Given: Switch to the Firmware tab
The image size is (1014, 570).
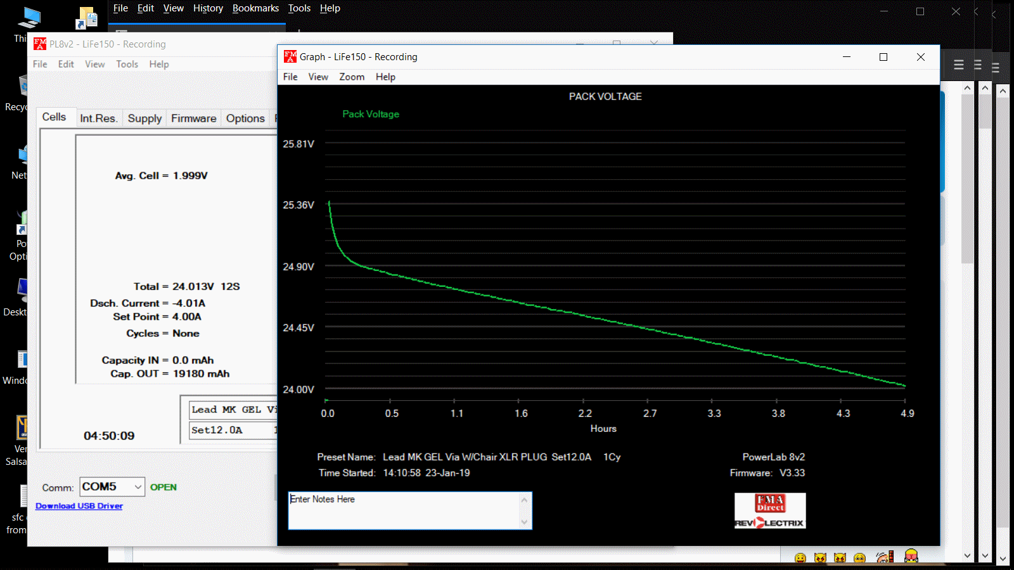Looking at the screenshot, I should click(193, 118).
